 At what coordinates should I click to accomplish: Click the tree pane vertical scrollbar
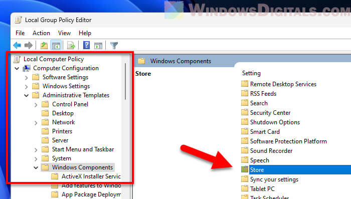point(125,82)
